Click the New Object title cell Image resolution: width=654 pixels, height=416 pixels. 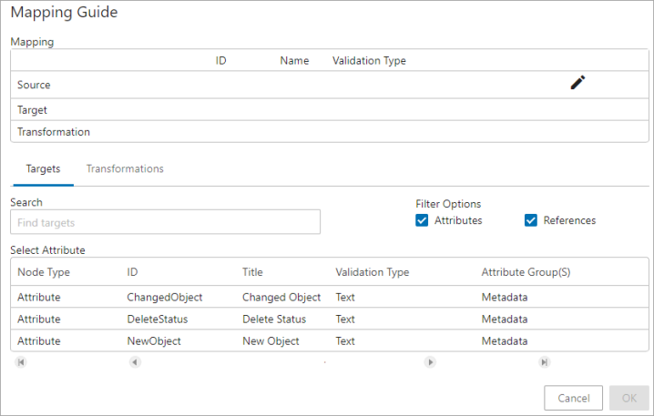(271, 341)
